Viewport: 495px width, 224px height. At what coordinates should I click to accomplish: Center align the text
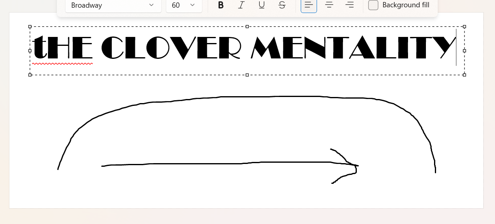329,5
